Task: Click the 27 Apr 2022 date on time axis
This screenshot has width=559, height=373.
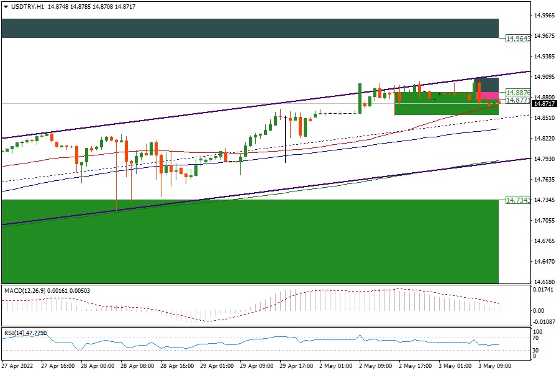Action: 17,366
